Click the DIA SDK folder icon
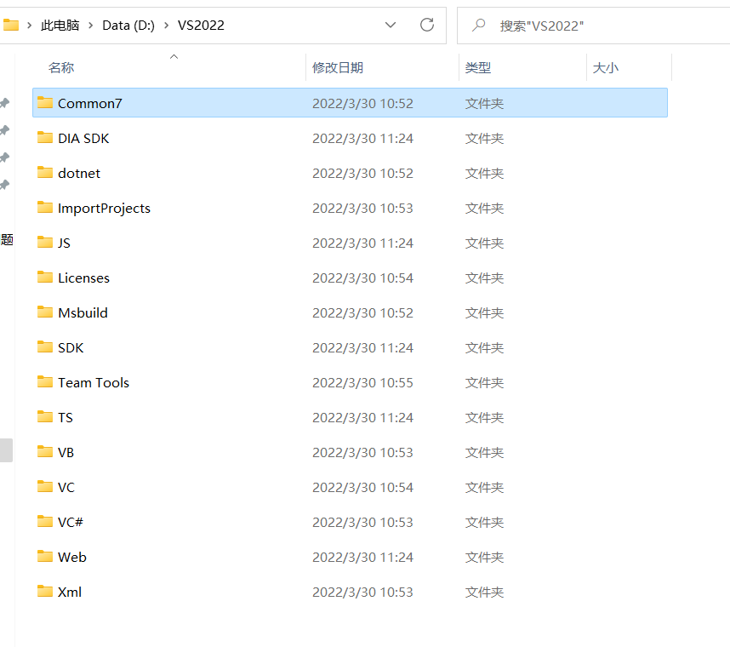This screenshot has width=730, height=647. pyautogui.click(x=45, y=137)
